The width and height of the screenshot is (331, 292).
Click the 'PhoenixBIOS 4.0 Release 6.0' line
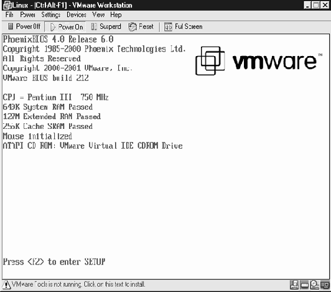(x=58, y=39)
